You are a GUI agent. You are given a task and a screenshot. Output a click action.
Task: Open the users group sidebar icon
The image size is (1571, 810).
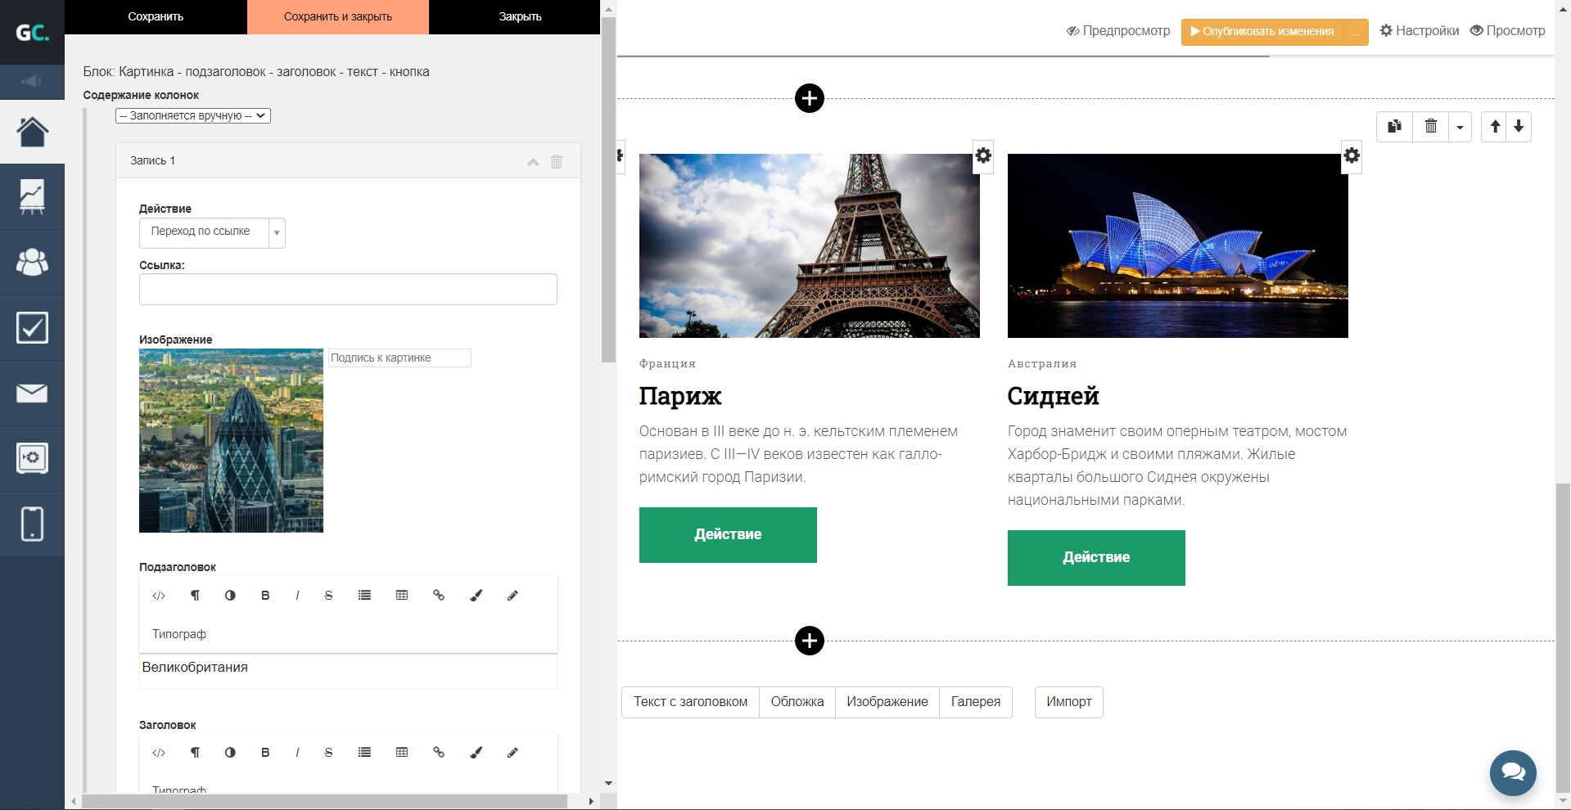point(32,262)
